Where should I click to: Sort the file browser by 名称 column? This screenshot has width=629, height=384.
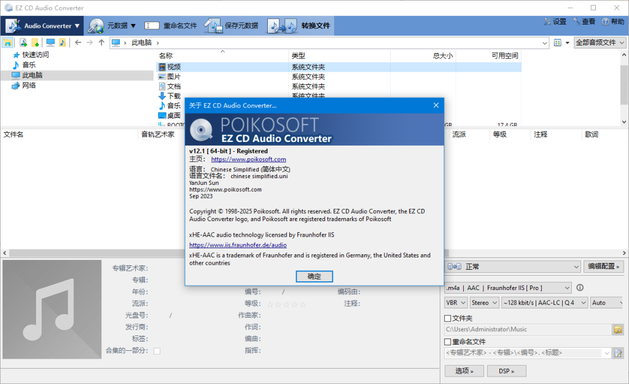coord(222,56)
